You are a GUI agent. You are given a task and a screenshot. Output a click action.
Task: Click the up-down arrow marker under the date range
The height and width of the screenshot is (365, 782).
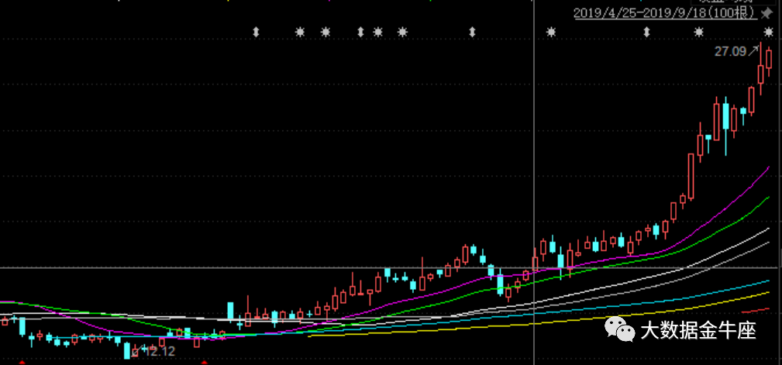coord(646,32)
